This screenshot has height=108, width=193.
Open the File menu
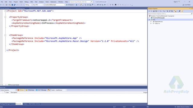click(x=2, y=2)
